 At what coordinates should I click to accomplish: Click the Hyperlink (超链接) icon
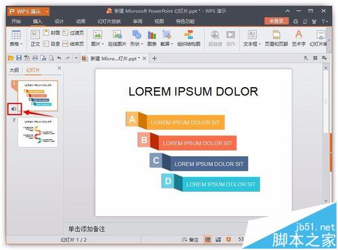[x=215, y=34]
